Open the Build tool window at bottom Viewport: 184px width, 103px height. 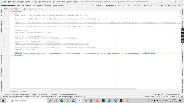(34, 94)
